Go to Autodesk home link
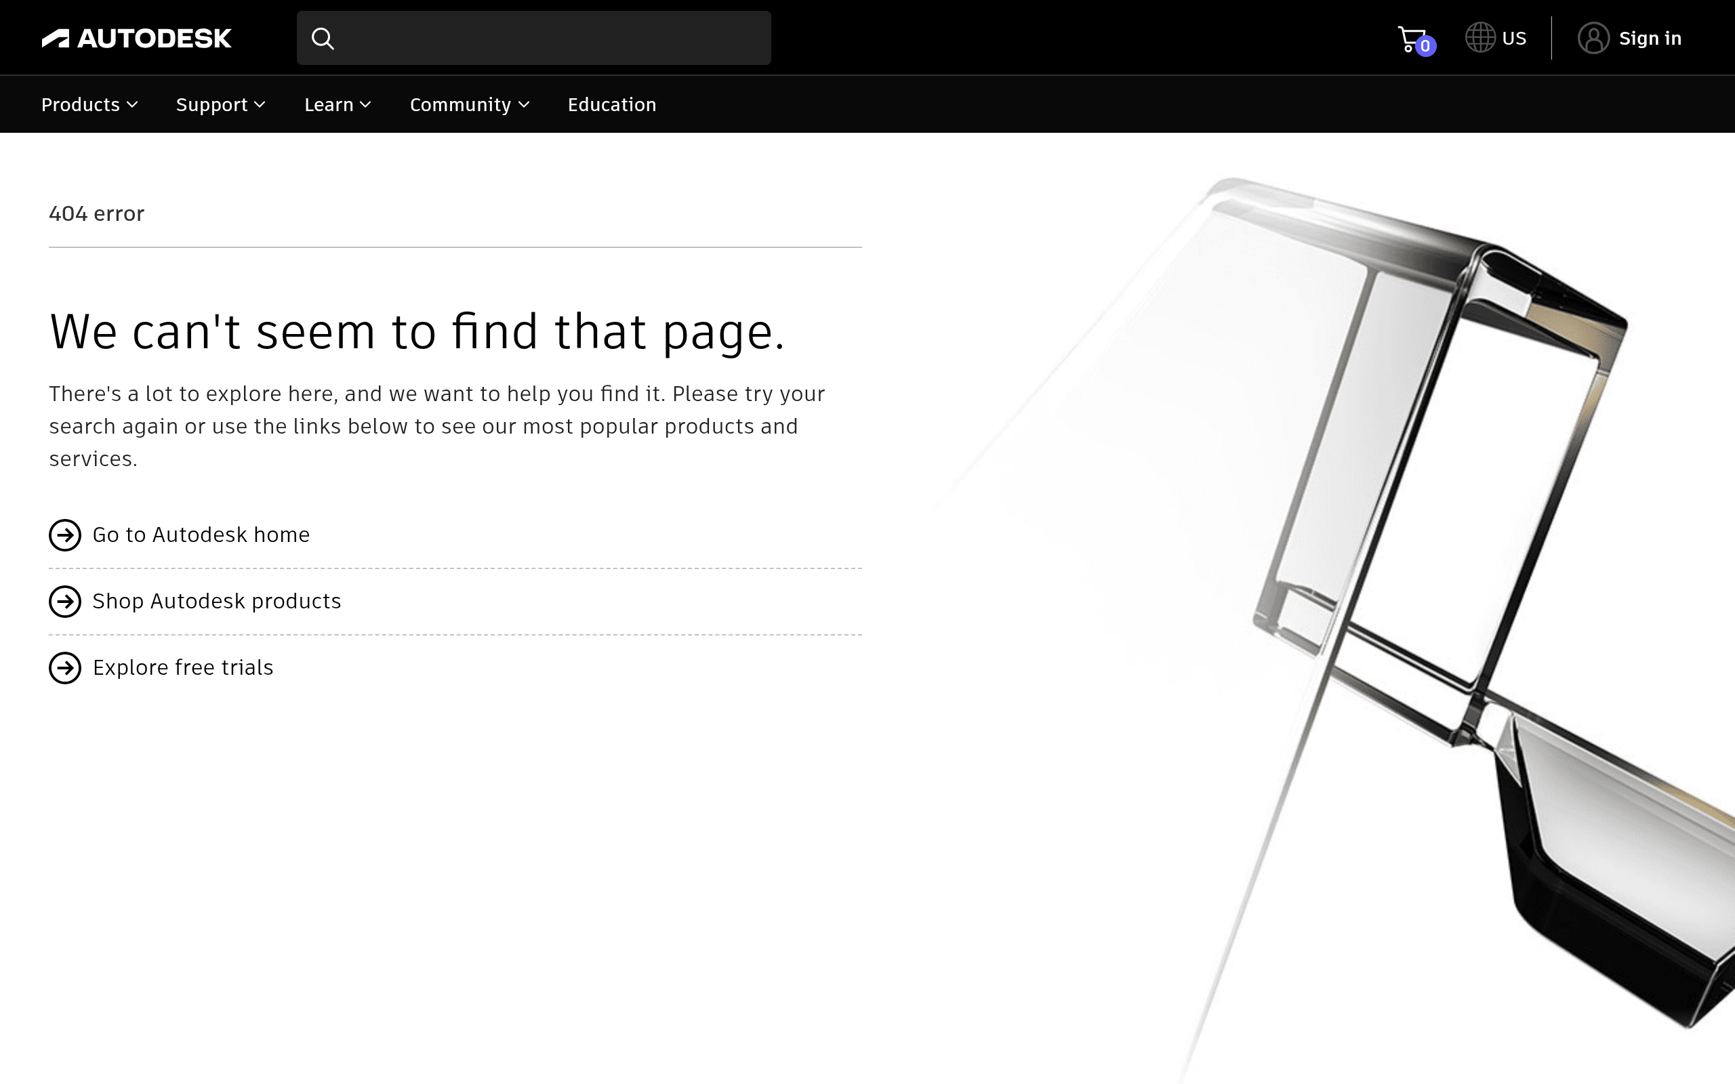This screenshot has height=1084, width=1735. [201, 535]
